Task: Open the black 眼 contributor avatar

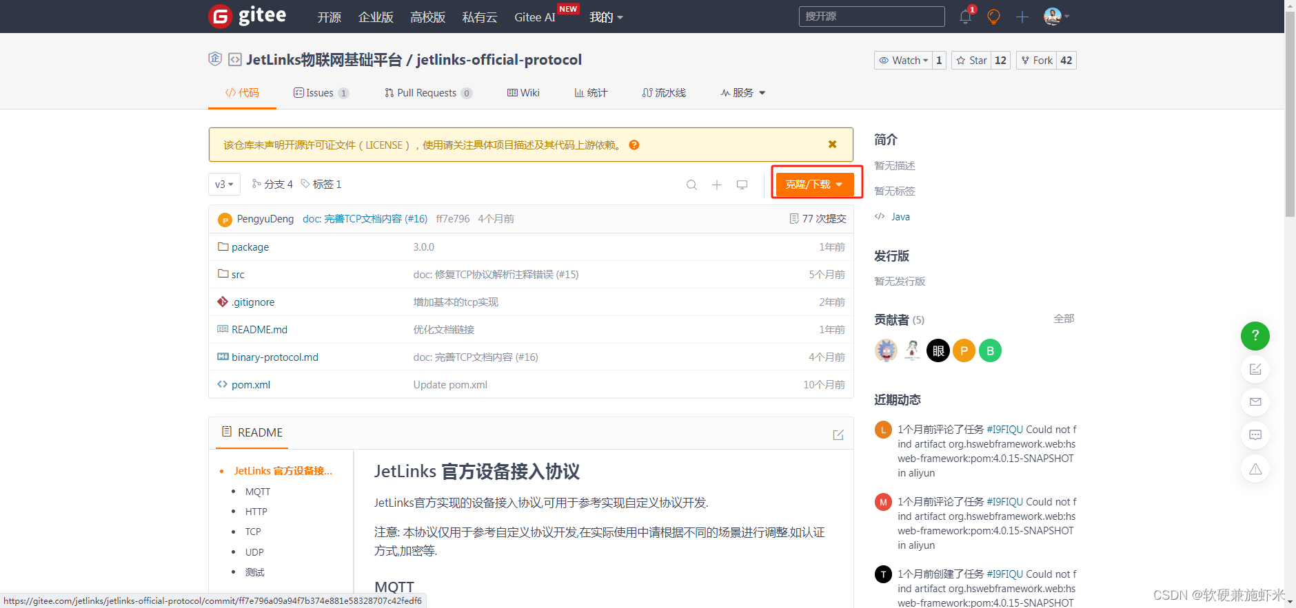Action: click(938, 350)
